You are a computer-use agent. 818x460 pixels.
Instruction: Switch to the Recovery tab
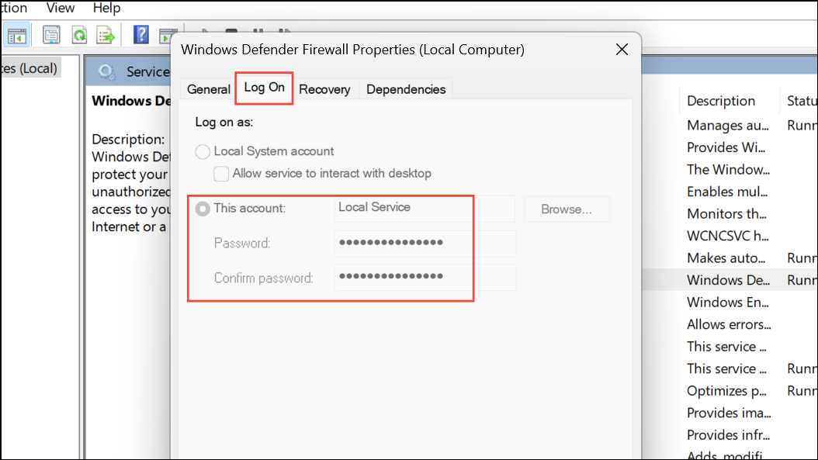coord(324,89)
